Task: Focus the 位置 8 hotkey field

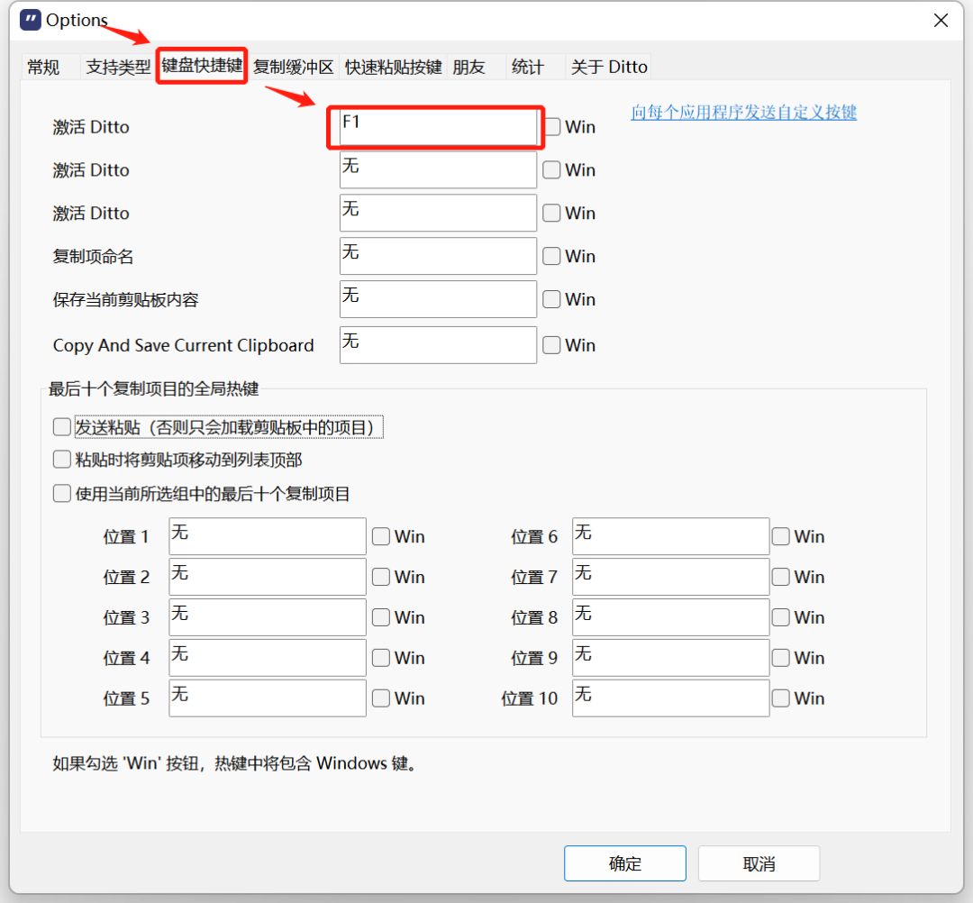Action: pyautogui.click(x=671, y=617)
